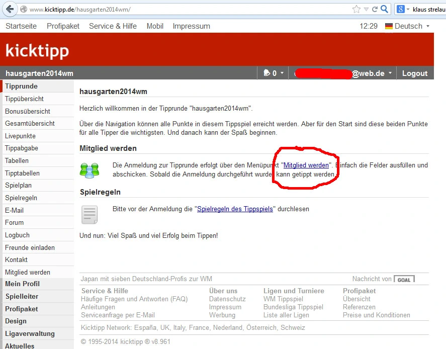The image size is (446, 349).
Task: Click the GOAL news logo
Action: click(404, 279)
